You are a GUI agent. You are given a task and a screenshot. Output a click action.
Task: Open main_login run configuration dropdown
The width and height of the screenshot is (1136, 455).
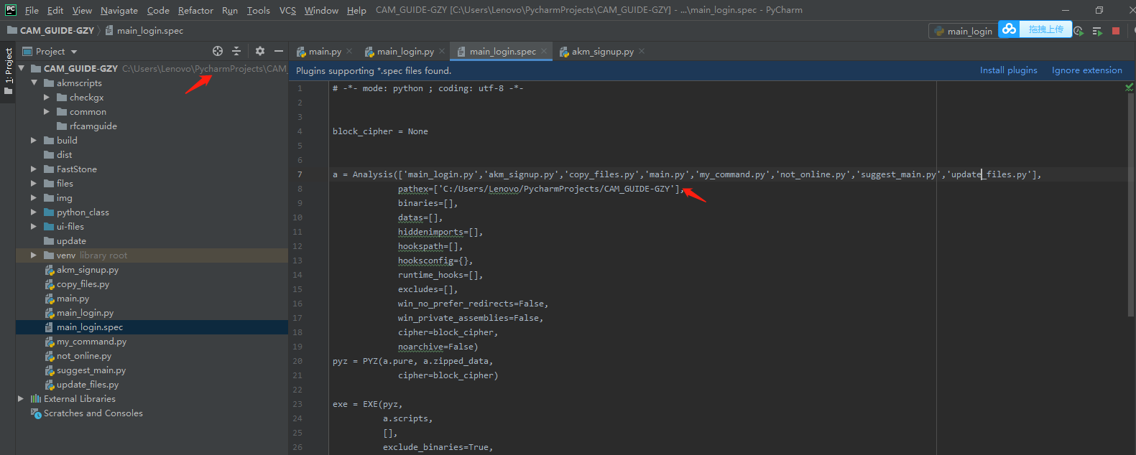point(963,31)
